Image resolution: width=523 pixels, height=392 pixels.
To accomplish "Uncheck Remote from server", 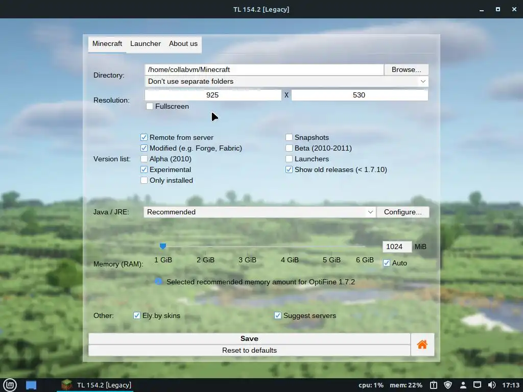I will 144,137.
